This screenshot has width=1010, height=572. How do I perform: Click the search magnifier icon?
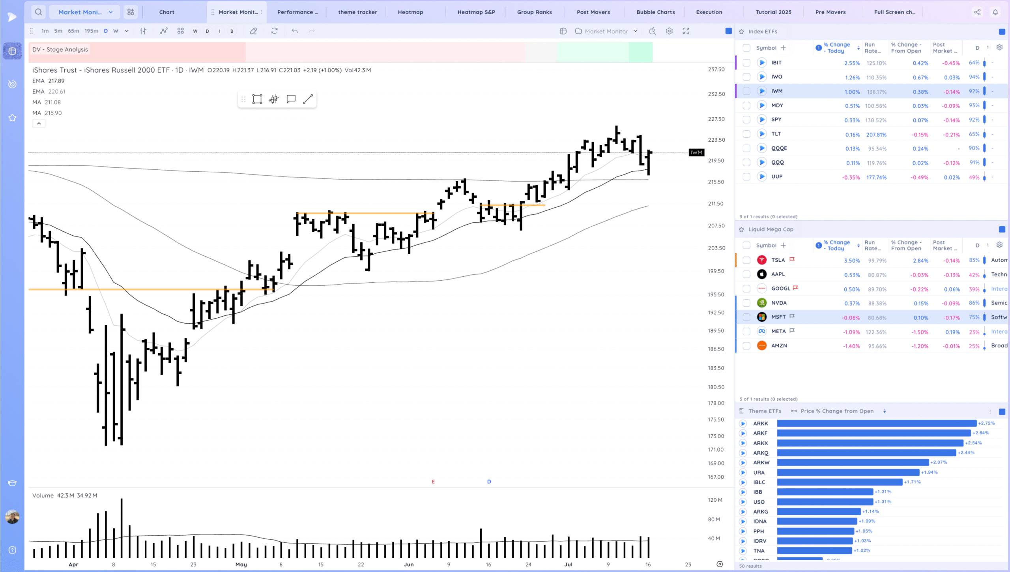[x=38, y=12]
